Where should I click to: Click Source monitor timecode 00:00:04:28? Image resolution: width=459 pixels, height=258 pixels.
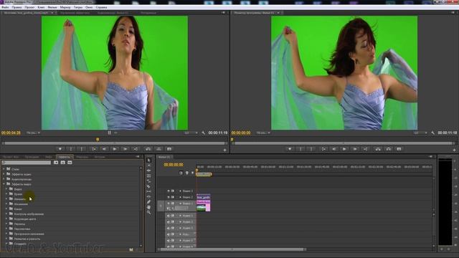(x=11, y=133)
